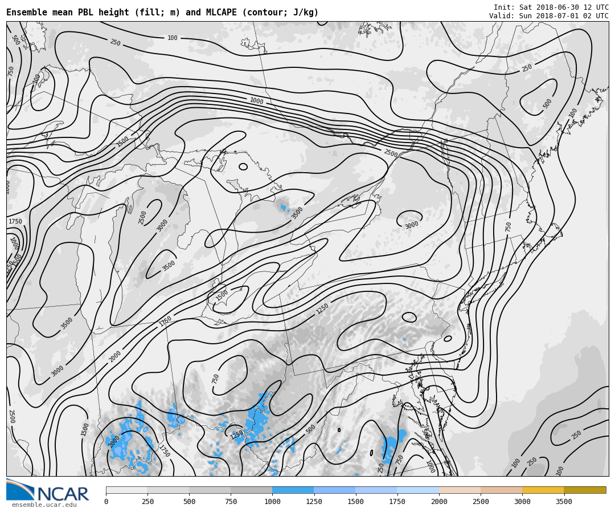Pick the 1500–1750 light blue colorbar swatch

tap(376, 490)
